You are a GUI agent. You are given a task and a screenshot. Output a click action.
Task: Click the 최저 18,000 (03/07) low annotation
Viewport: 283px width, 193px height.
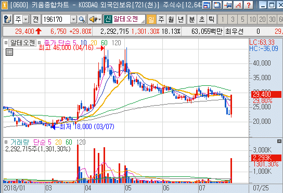87,126
